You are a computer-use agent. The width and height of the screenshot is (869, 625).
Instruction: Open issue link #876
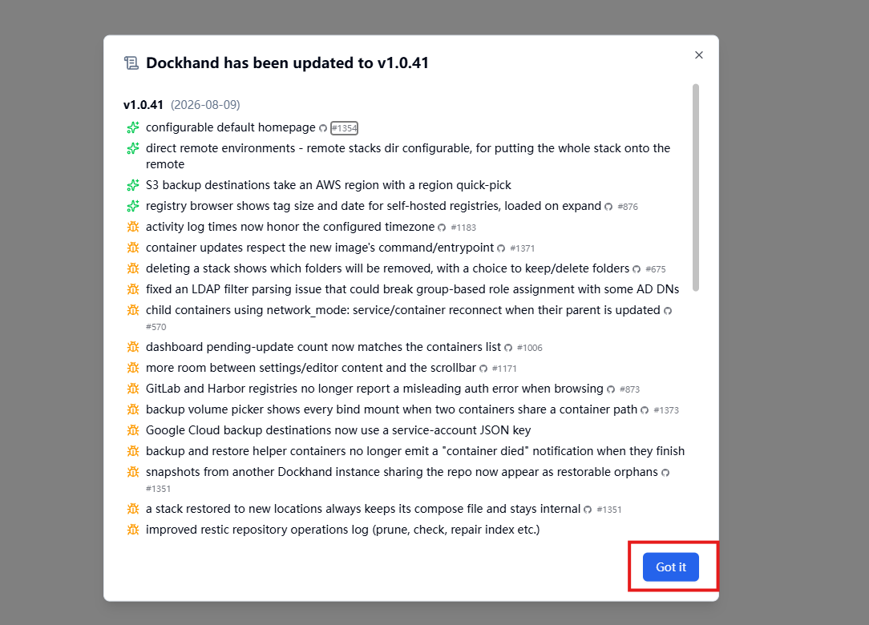pyautogui.click(x=628, y=207)
